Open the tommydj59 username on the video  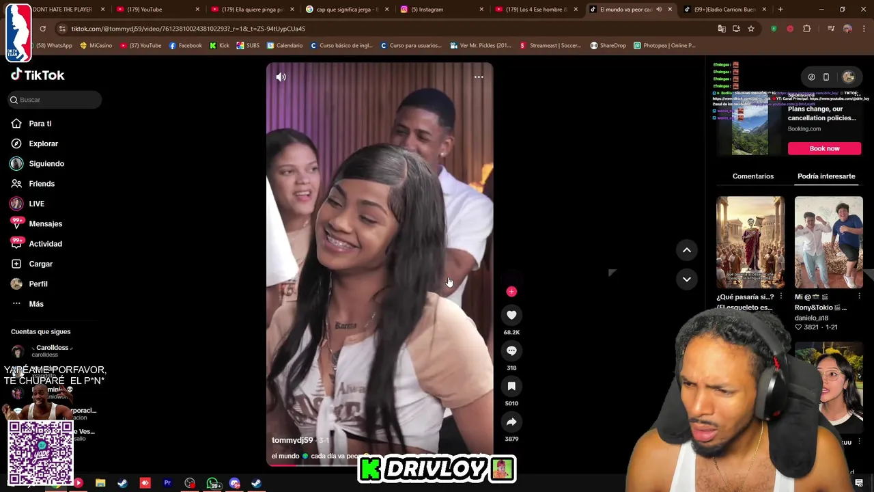pyautogui.click(x=292, y=440)
